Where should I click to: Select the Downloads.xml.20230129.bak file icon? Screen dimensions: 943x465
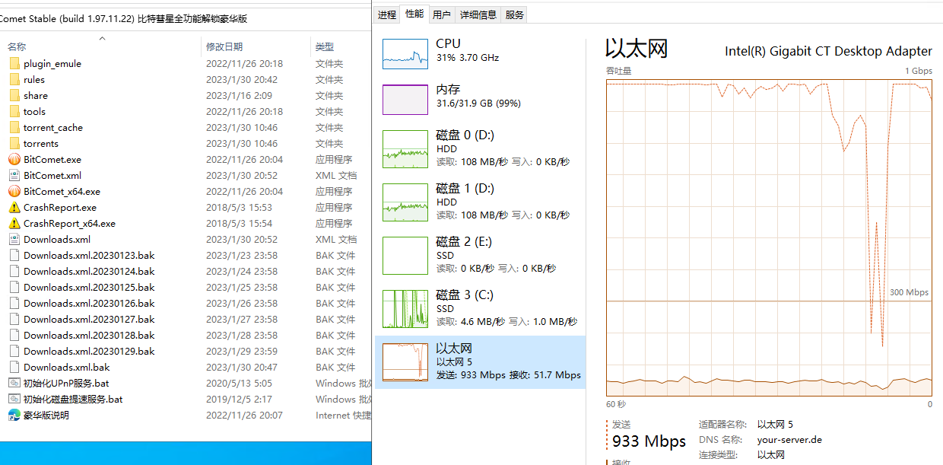[14, 352]
